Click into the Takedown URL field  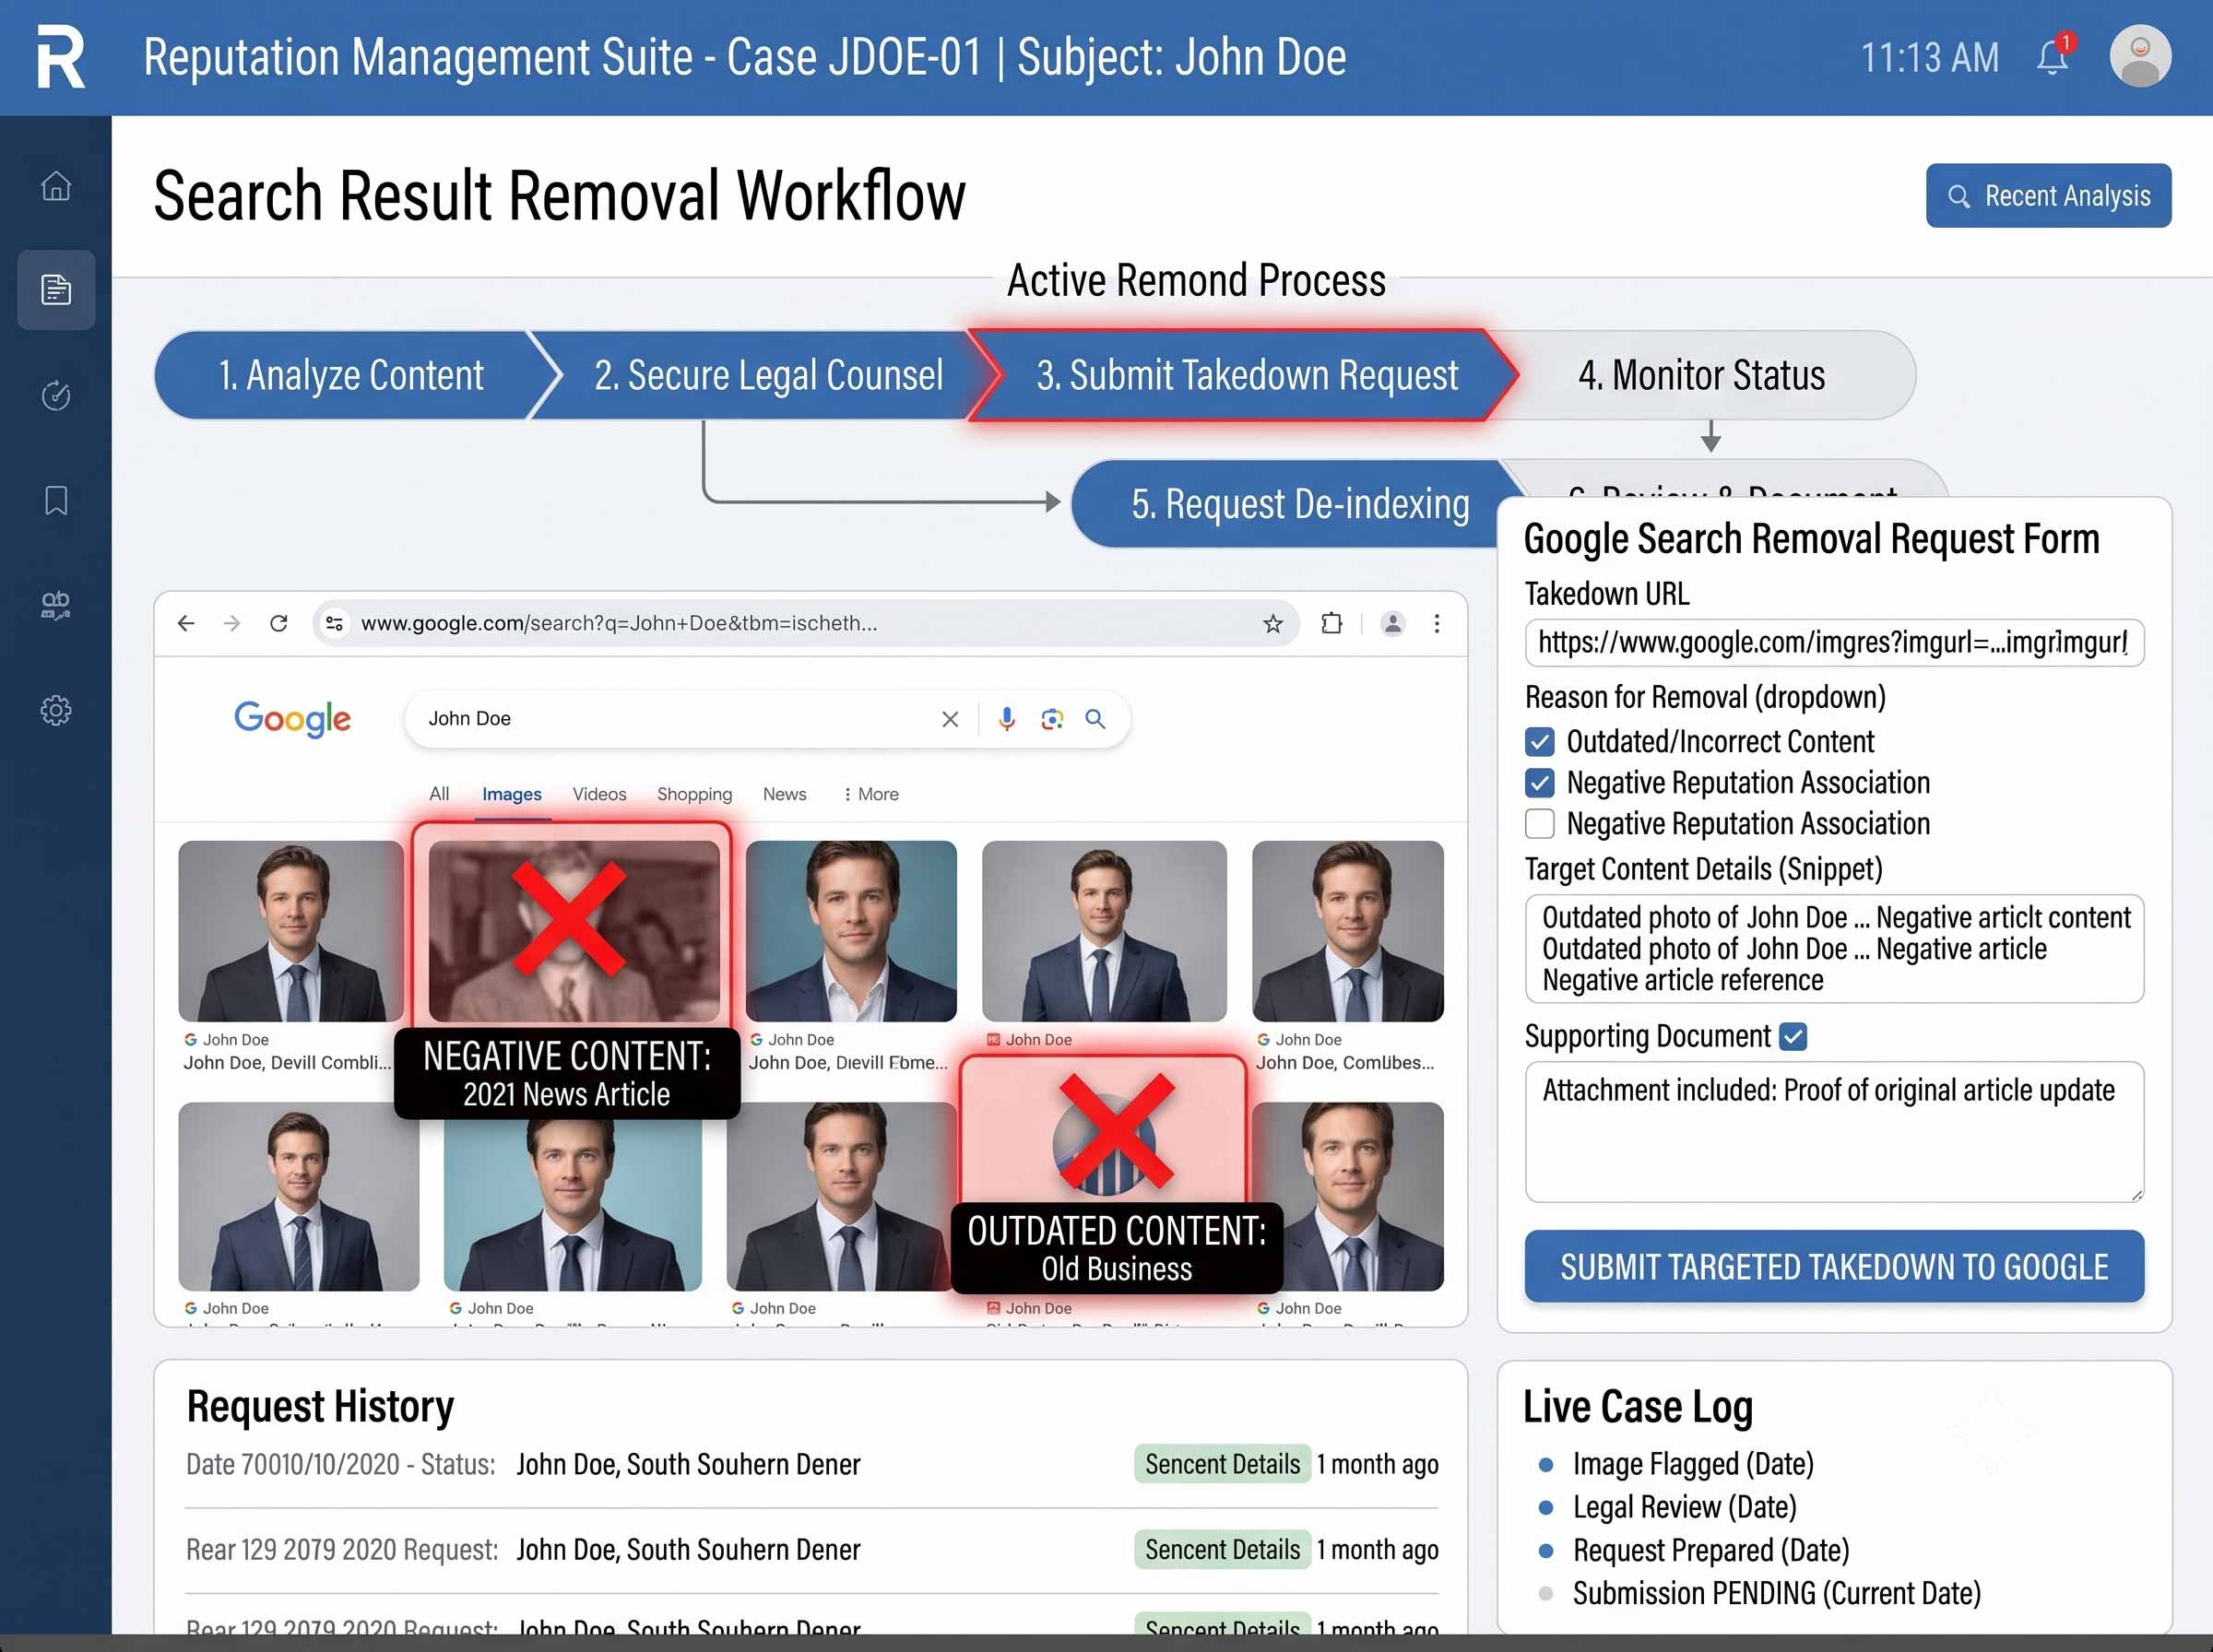1834,643
